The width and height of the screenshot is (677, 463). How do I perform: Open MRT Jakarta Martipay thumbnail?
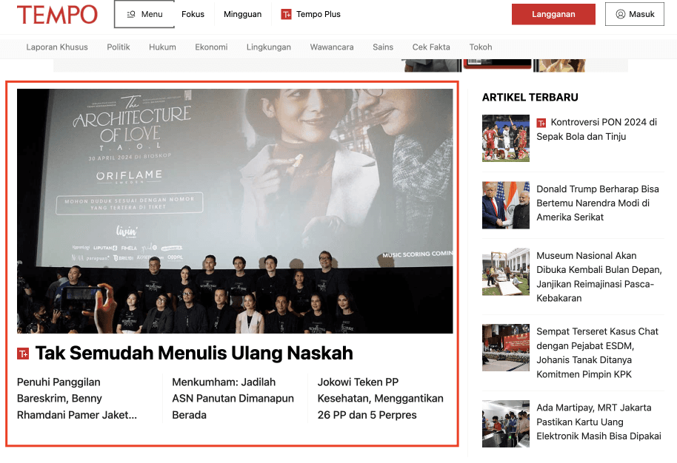506,424
